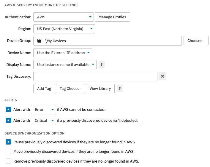Select Move previously discovered devices option
The height and width of the screenshot is (167, 210).
(x=8, y=151)
